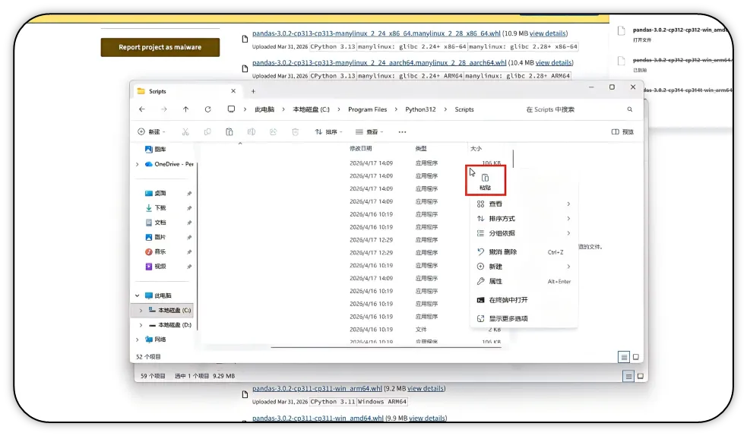
Task: Refresh the Scripts folder view
Action: click(x=207, y=109)
